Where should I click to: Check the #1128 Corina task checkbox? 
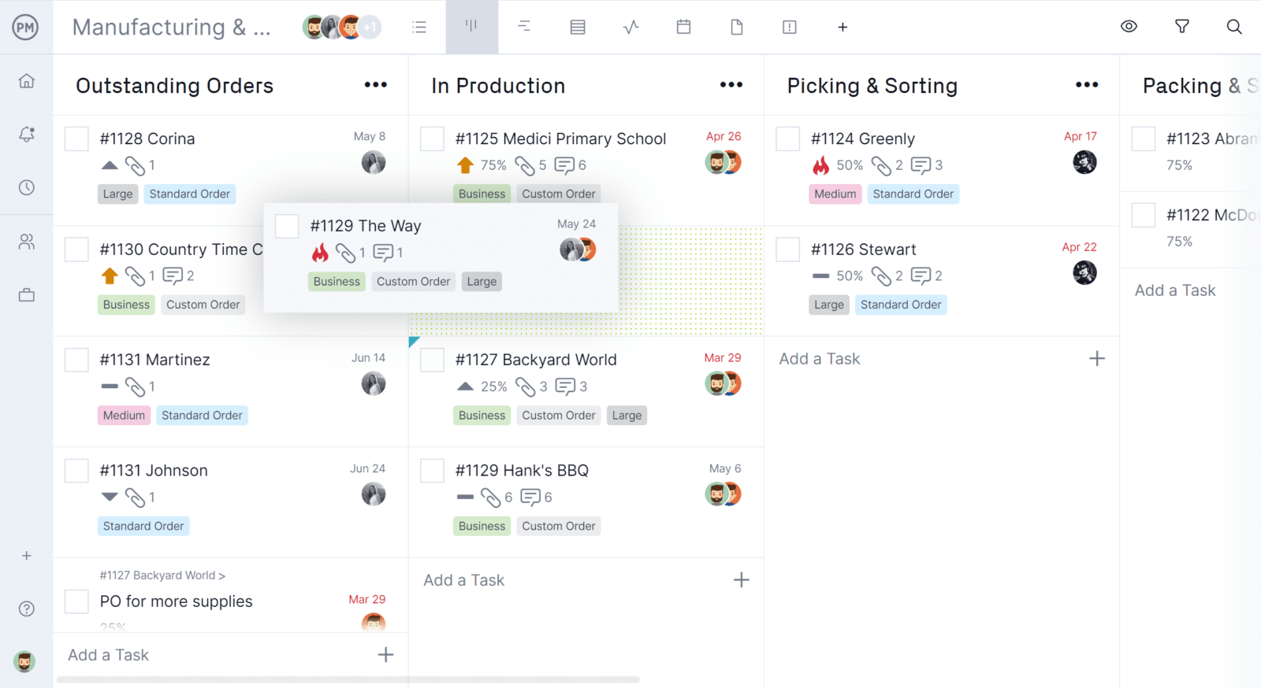point(76,138)
